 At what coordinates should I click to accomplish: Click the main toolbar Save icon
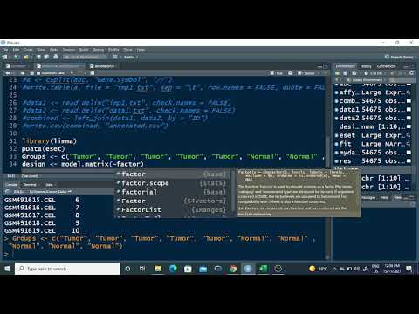[38, 57]
